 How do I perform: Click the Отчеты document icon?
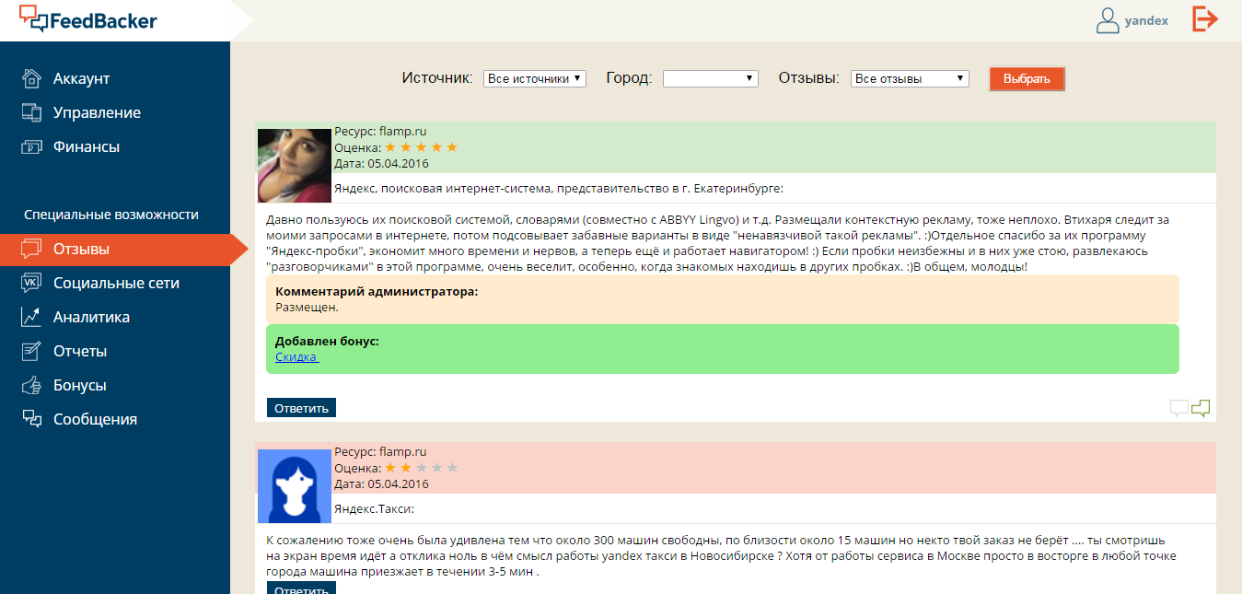point(32,350)
